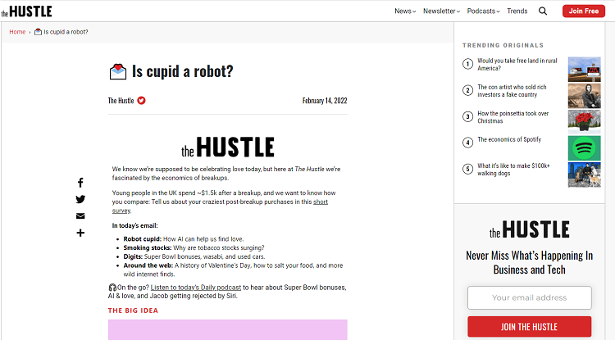The image size is (615, 340).
Task: Click 'Digits:' bullet text
Action: point(133,256)
